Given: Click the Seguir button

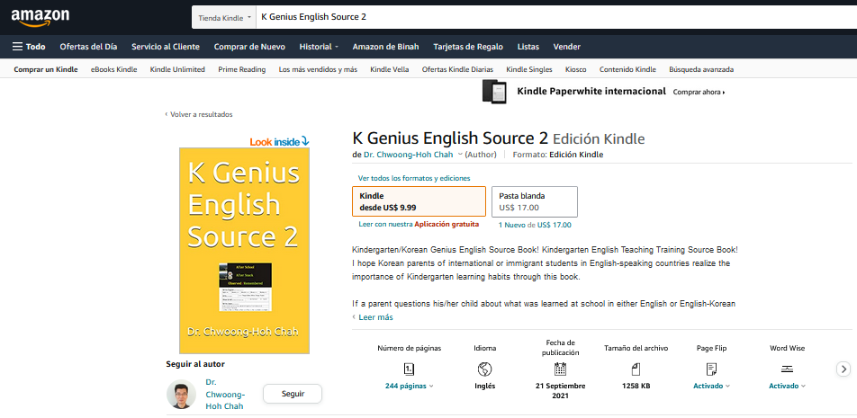Looking at the screenshot, I should point(293,394).
